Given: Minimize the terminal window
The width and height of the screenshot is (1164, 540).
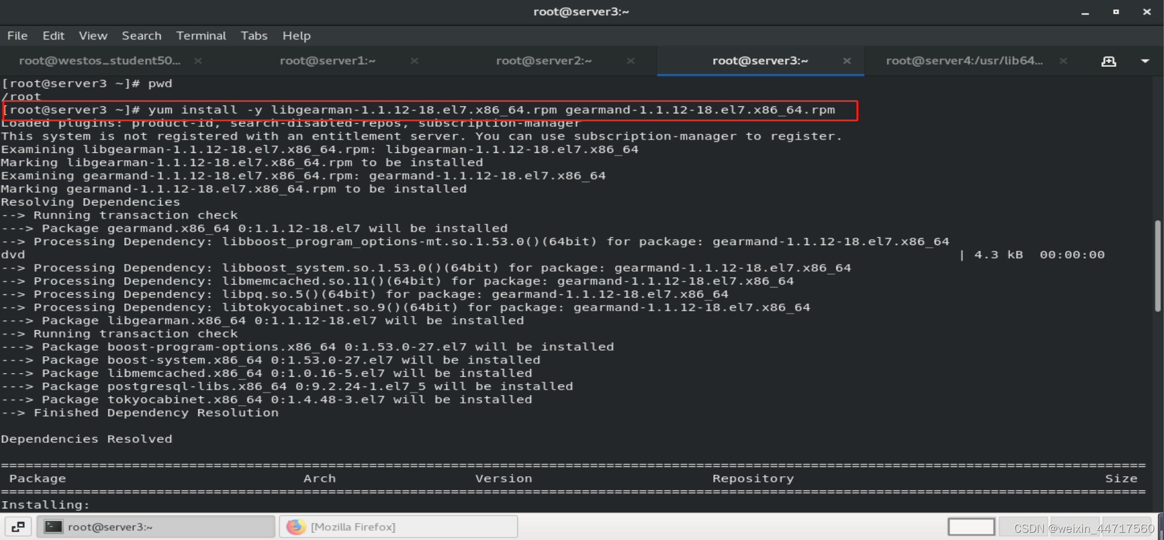Looking at the screenshot, I should click(x=1085, y=12).
